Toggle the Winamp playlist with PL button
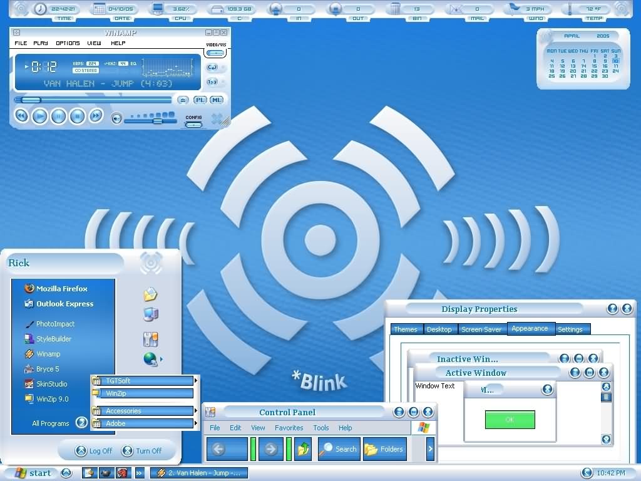Image resolution: width=641 pixels, height=481 pixels. point(200,100)
